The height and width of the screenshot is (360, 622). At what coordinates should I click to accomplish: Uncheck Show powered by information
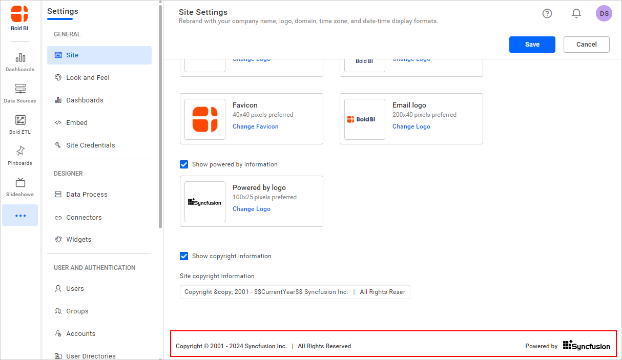(x=184, y=164)
